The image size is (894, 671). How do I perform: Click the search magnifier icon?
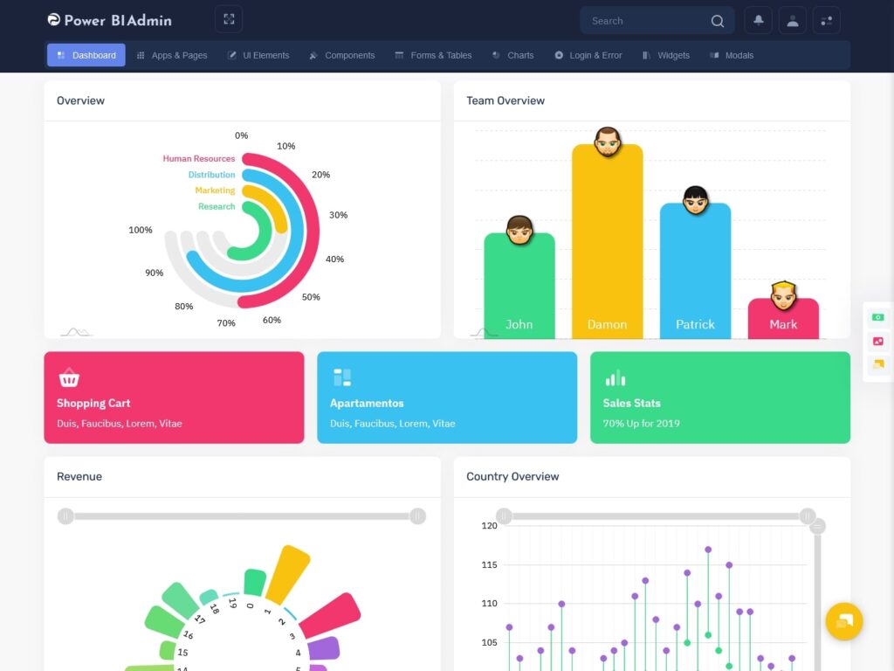point(717,20)
